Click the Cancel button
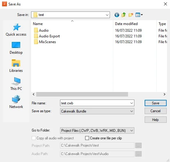 (x=156, y=111)
